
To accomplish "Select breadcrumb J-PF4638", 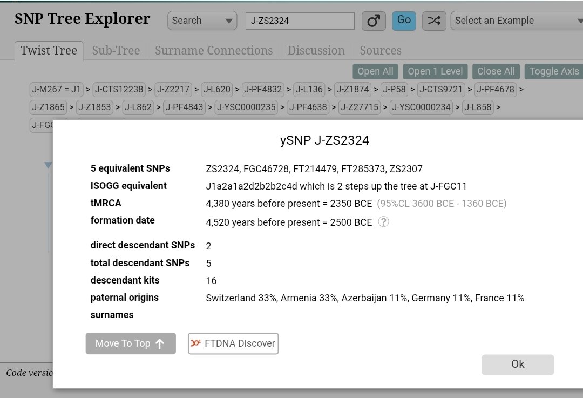I will [x=308, y=107].
